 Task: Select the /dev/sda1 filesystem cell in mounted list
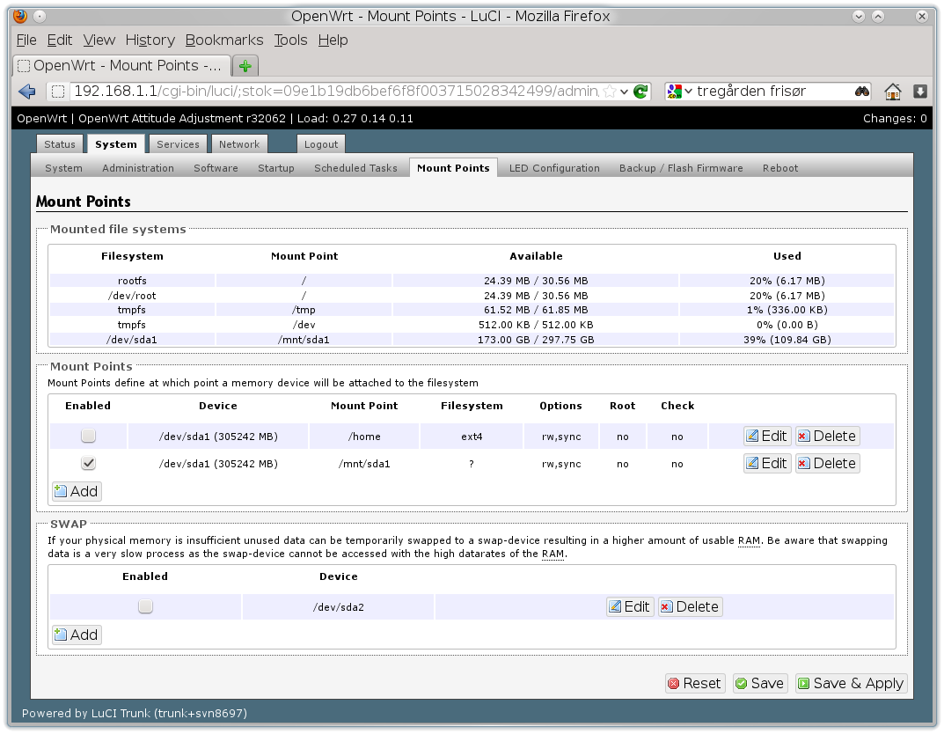point(132,340)
